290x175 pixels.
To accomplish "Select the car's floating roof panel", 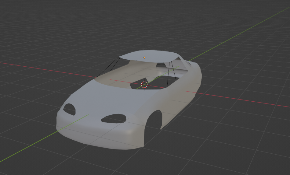I will click(x=150, y=56).
